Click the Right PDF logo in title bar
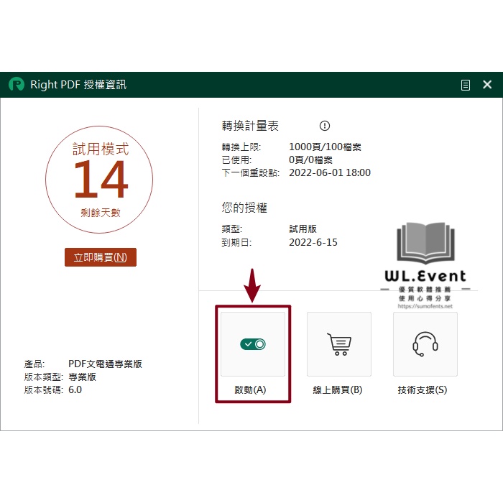Viewport: 503px width, 503px height. pyautogui.click(x=16, y=85)
